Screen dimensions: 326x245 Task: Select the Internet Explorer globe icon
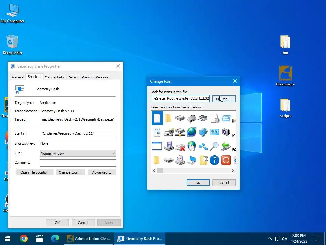pos(191,132)
